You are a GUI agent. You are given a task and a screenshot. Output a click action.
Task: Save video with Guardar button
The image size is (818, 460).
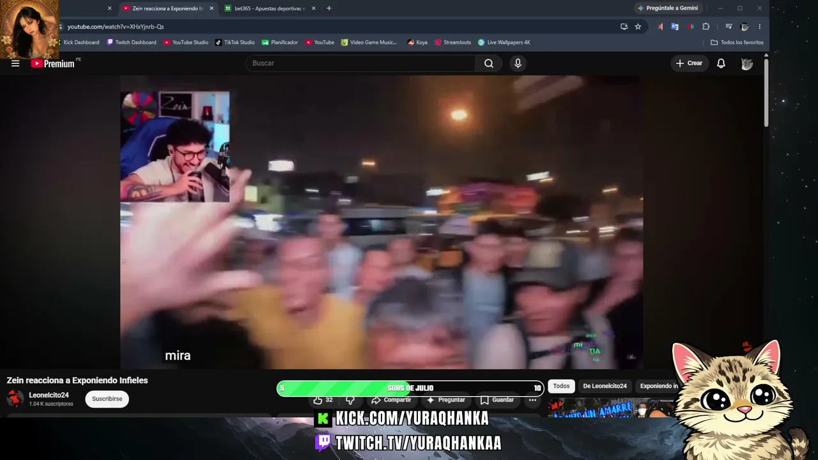(497, 400)
